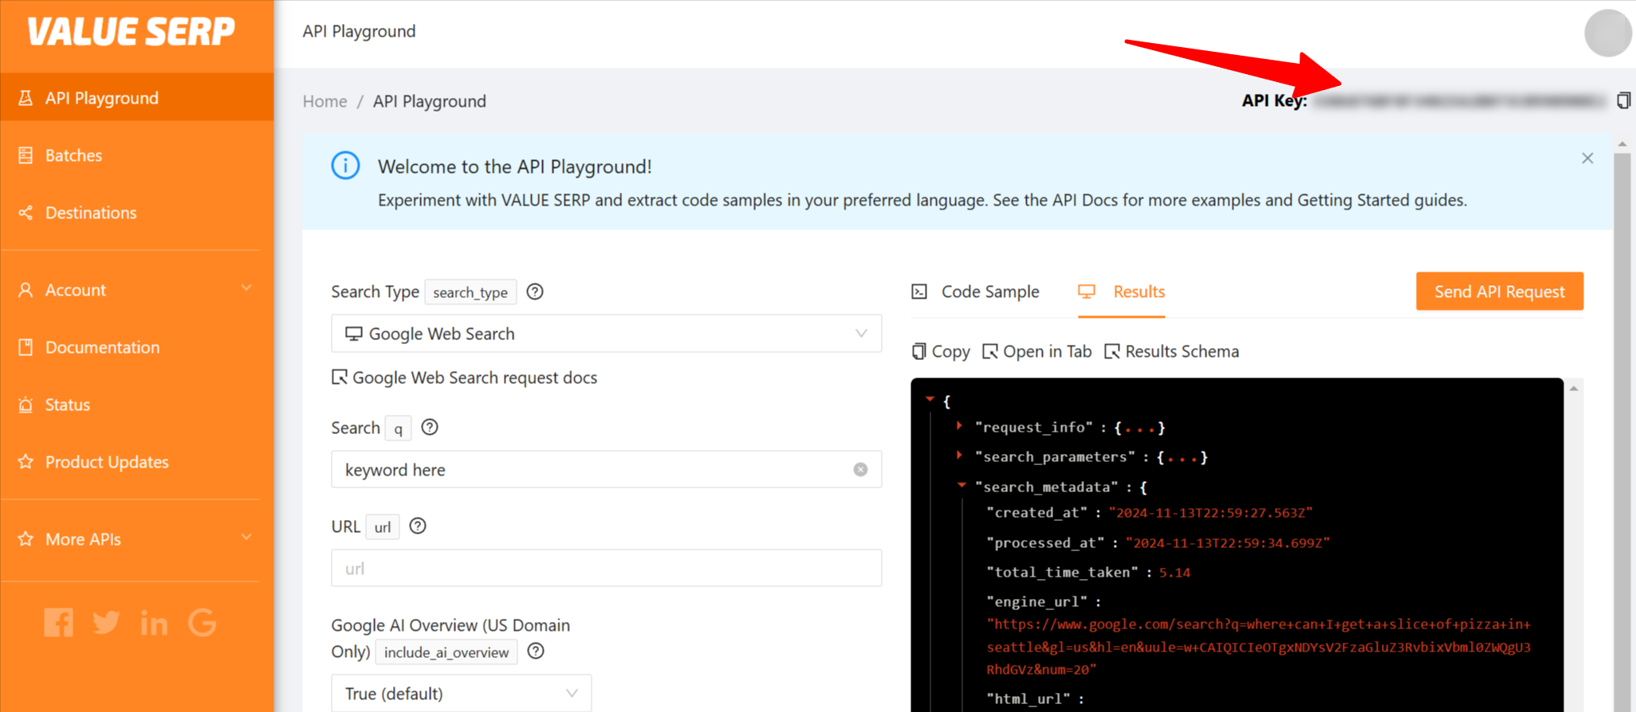Click the total_time_taken value 5.14
The image size is (1636, 712).
click(1174, 573)
